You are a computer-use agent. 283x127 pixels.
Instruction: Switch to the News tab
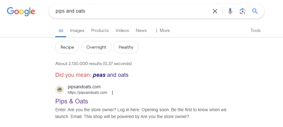141,30
